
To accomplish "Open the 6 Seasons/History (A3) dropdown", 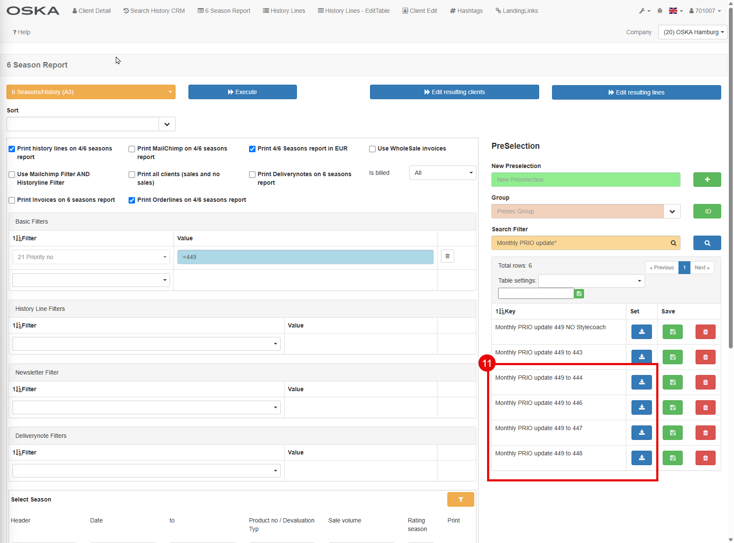I will [x=91, y=92].
